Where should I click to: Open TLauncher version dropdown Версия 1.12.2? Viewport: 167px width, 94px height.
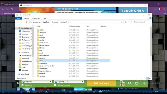tap(69, 82)
